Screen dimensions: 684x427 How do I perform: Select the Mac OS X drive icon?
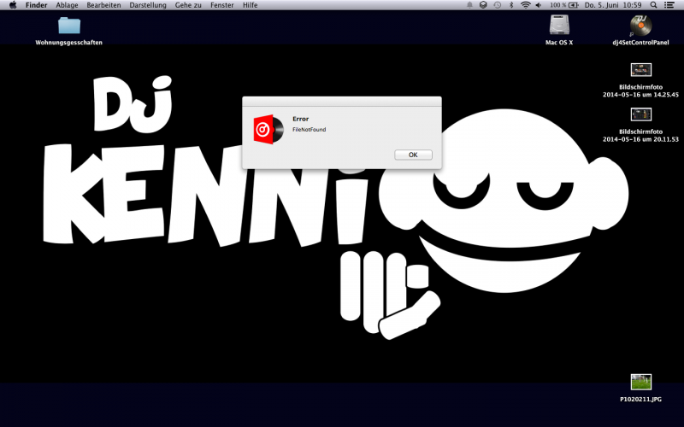[559, 26]
